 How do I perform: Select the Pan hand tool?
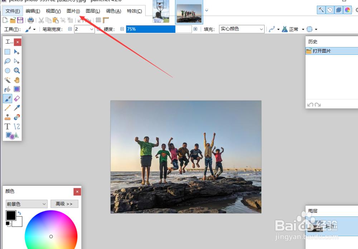(17, 80)
